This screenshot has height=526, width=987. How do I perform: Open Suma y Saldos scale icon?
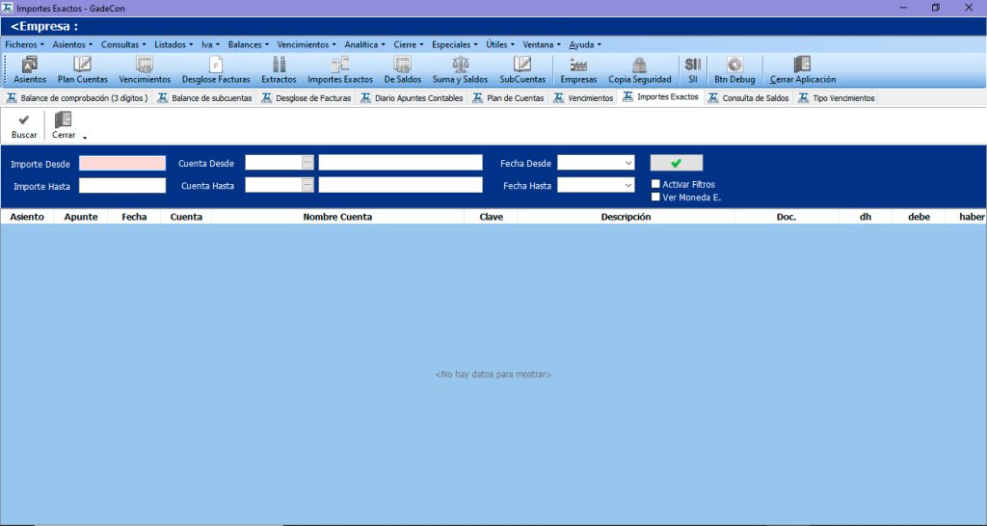click(x=460, y=66)
